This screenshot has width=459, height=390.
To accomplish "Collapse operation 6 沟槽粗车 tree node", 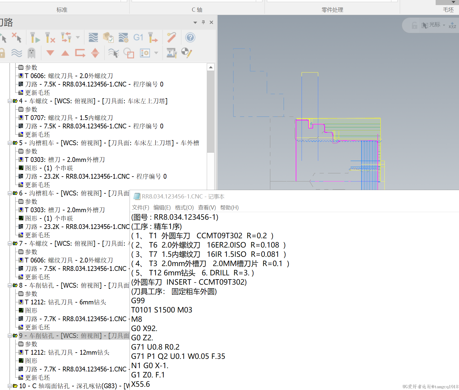I will tap(10, 193).
